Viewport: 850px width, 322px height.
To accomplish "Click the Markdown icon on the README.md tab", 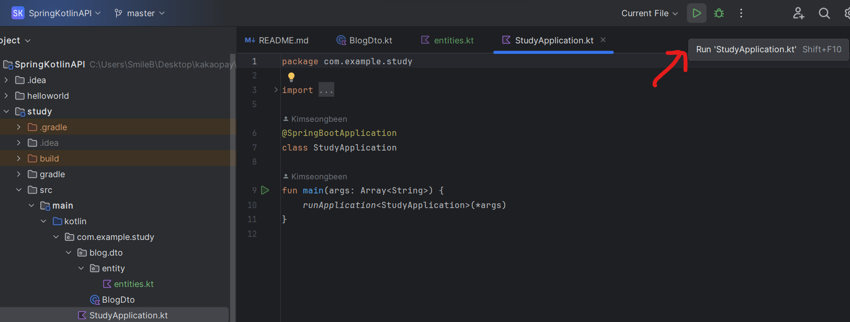I will click(x=250, y=40).
